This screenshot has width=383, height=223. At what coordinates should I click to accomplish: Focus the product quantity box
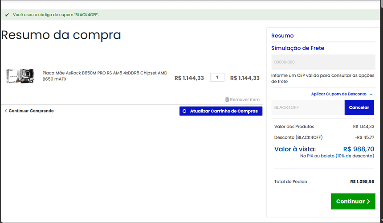point(217,77)
